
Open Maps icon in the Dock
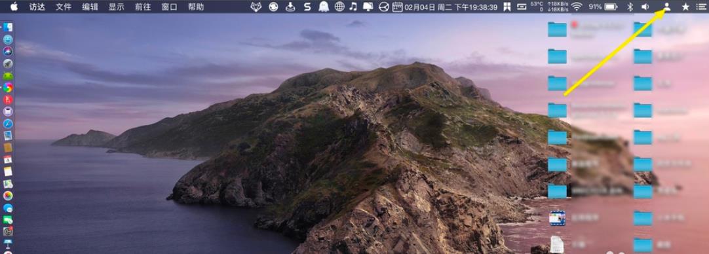(8, 183)
